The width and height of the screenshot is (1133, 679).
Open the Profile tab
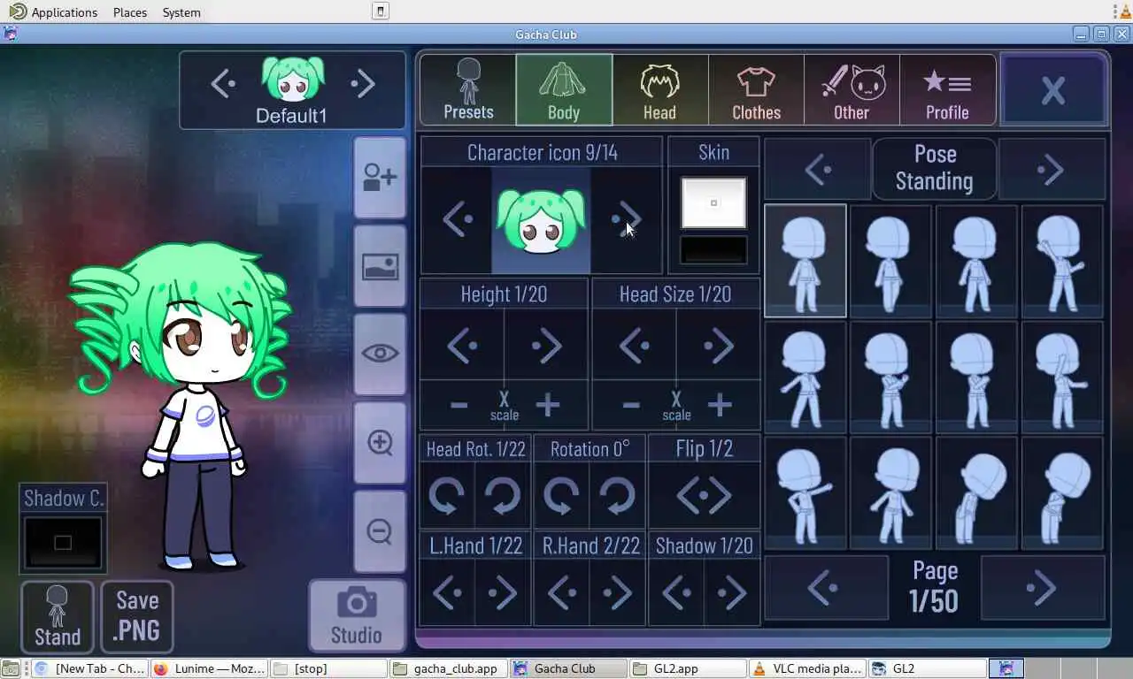click(x=947, y=89)
